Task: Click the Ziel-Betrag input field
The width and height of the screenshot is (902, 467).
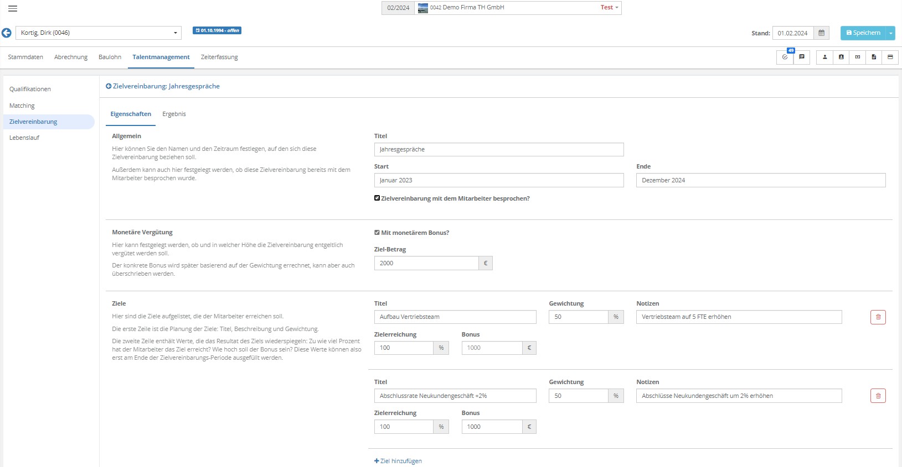Action: 426,263
